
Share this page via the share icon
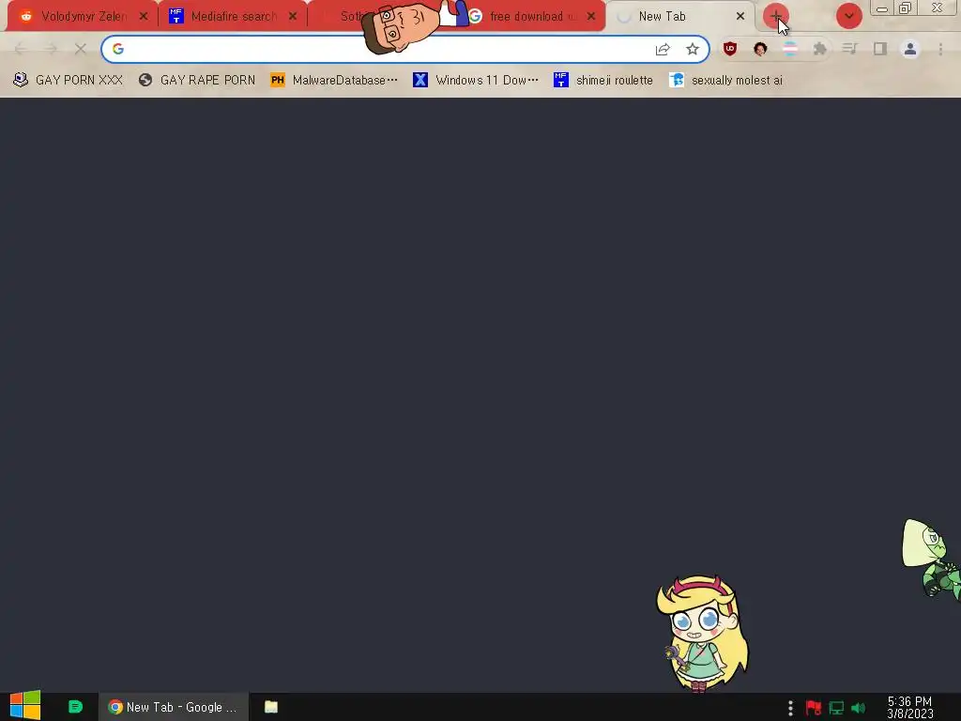click(663, 49)
